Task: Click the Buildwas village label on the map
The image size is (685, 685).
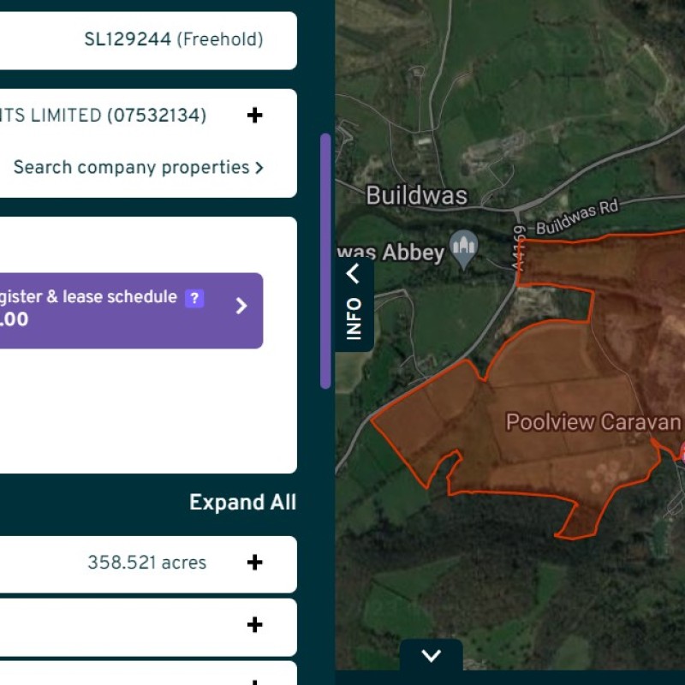Action: [x=416, y=195]
